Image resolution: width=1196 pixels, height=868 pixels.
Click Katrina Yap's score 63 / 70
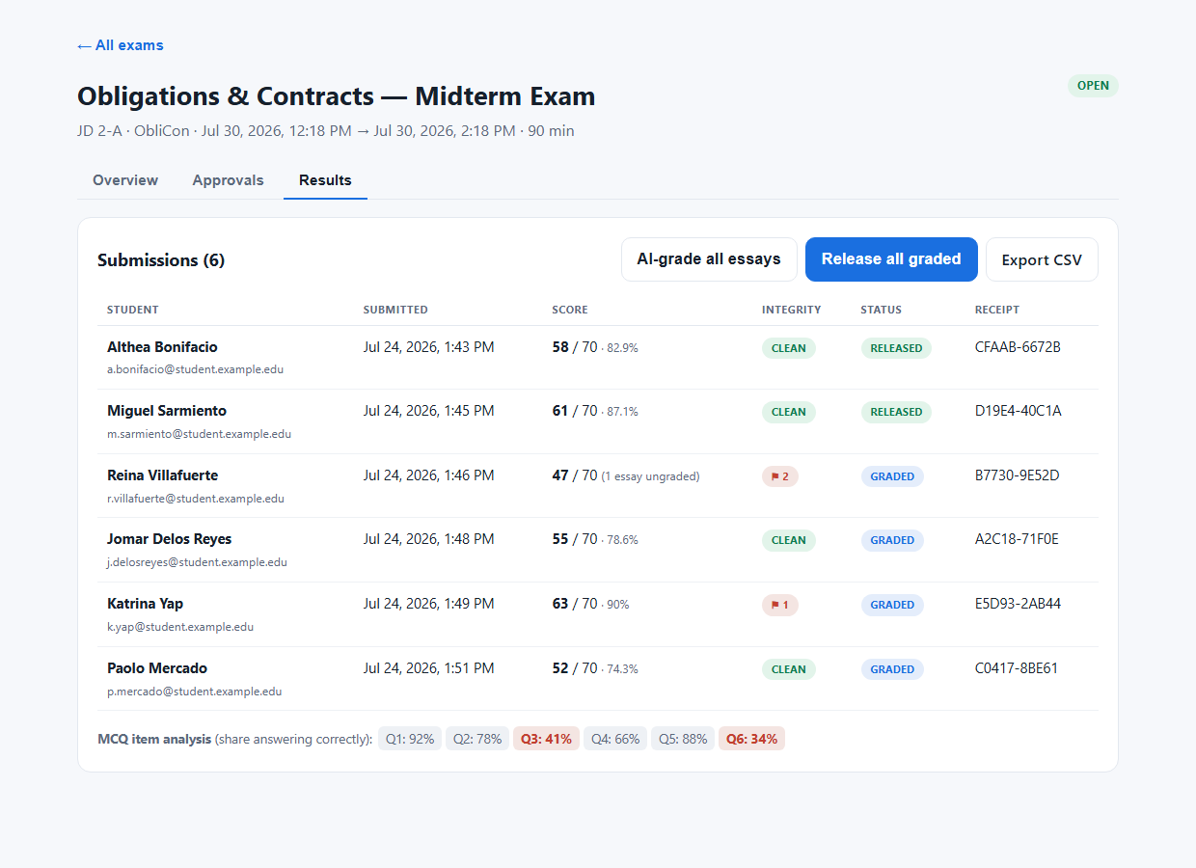click(x=575, y=604)
